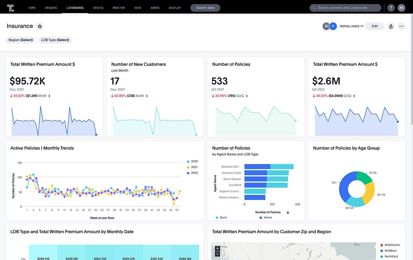
Task: Click the Edit button
Action: click(x=375, y=26)
